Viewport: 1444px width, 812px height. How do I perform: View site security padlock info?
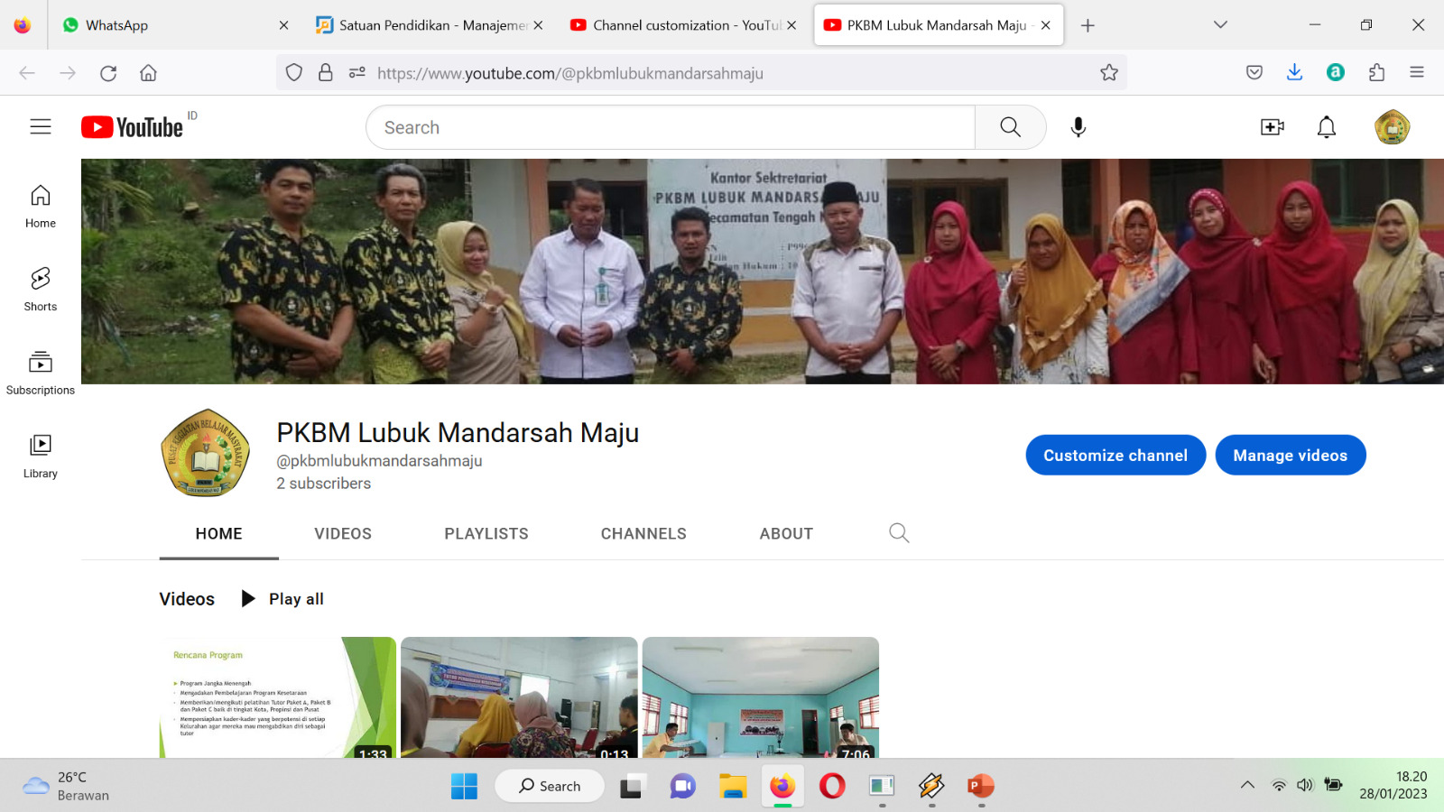326,73
